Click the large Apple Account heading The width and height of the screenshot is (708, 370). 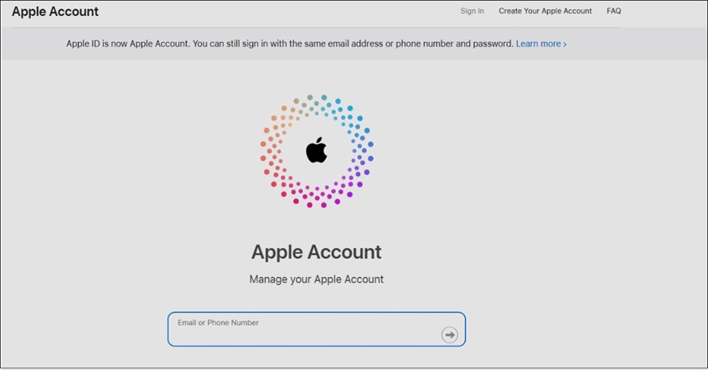[317, 252]
